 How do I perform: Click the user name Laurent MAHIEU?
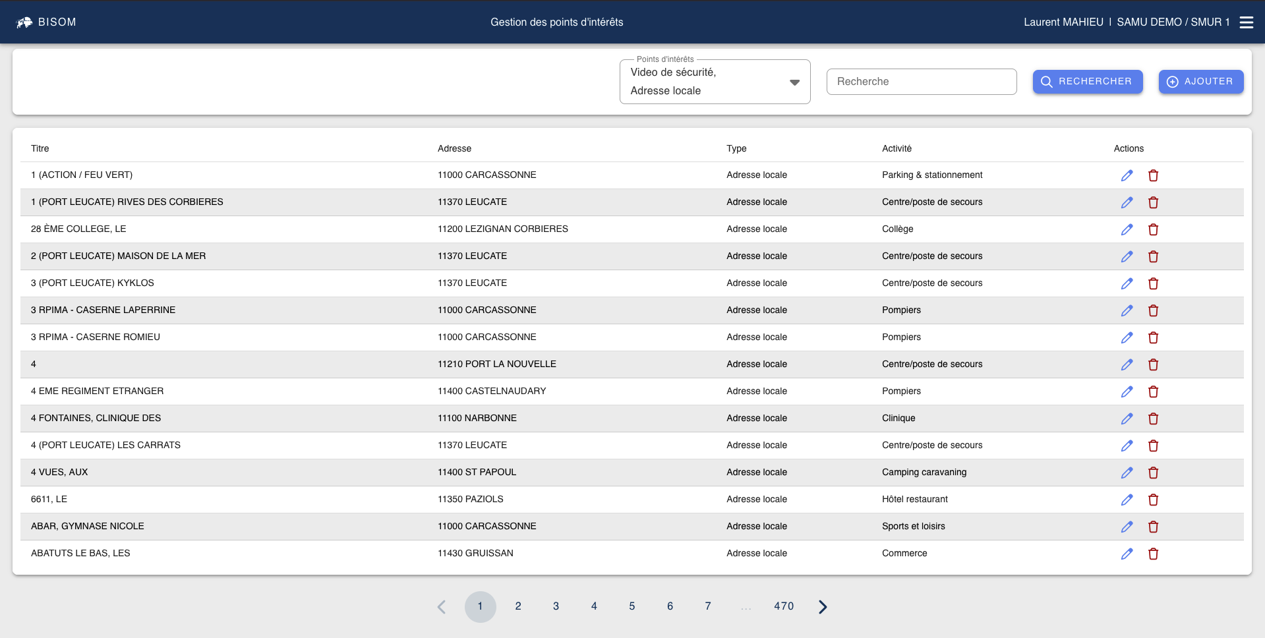[1063, 22]
